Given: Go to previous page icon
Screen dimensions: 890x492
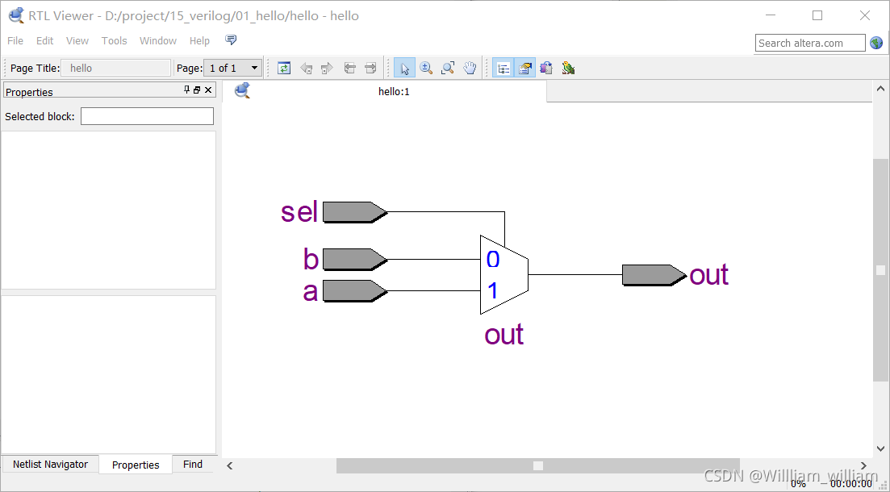Looking at the screenshot, I should (x=349, y=68).
